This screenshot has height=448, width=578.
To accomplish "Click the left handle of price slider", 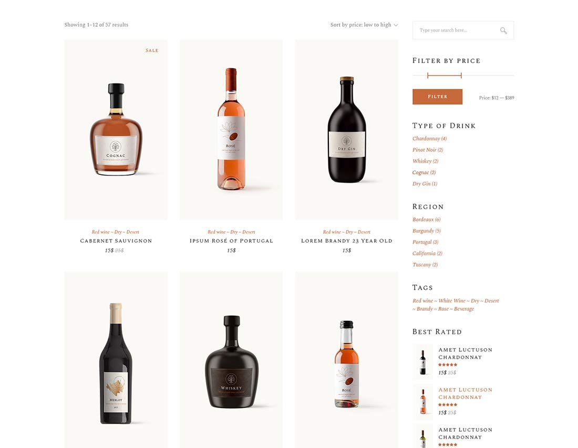I will click(428, 75).
